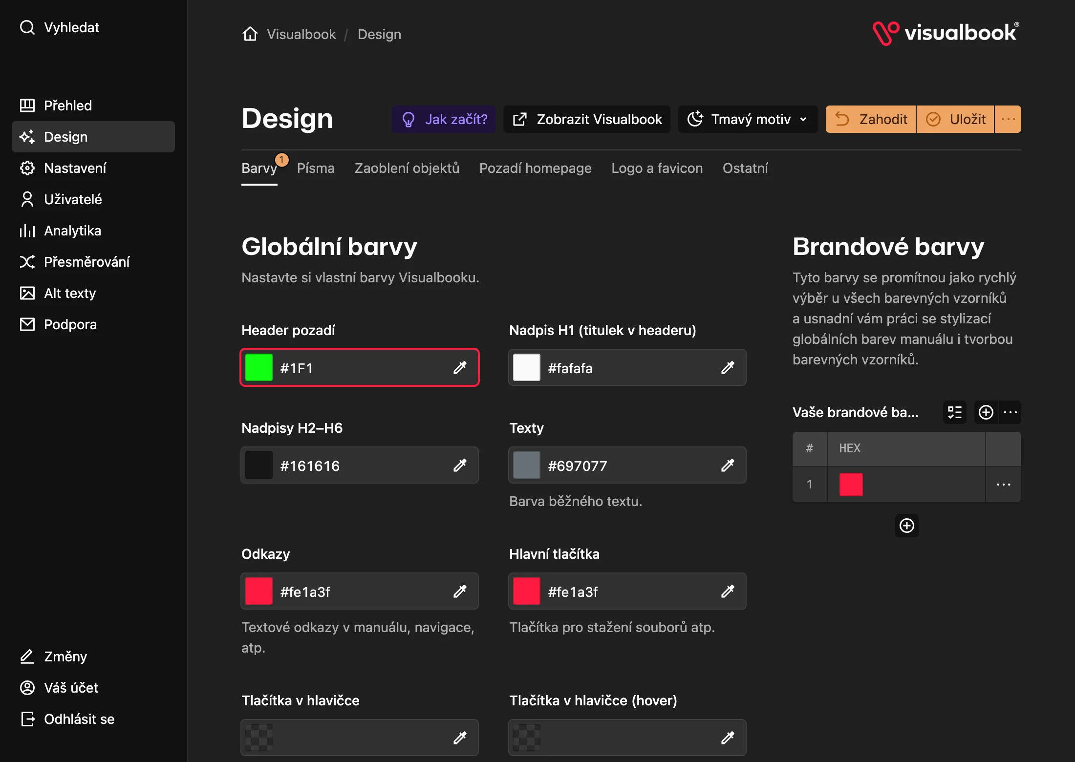Click circled plus beside Vaše brandové barvy
Screen dimensions: 1075x762
point(986,412)
